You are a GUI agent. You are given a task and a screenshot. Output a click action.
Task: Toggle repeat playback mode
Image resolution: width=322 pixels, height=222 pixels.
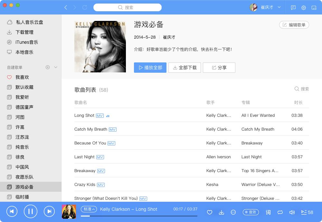(x=280, y=212)
